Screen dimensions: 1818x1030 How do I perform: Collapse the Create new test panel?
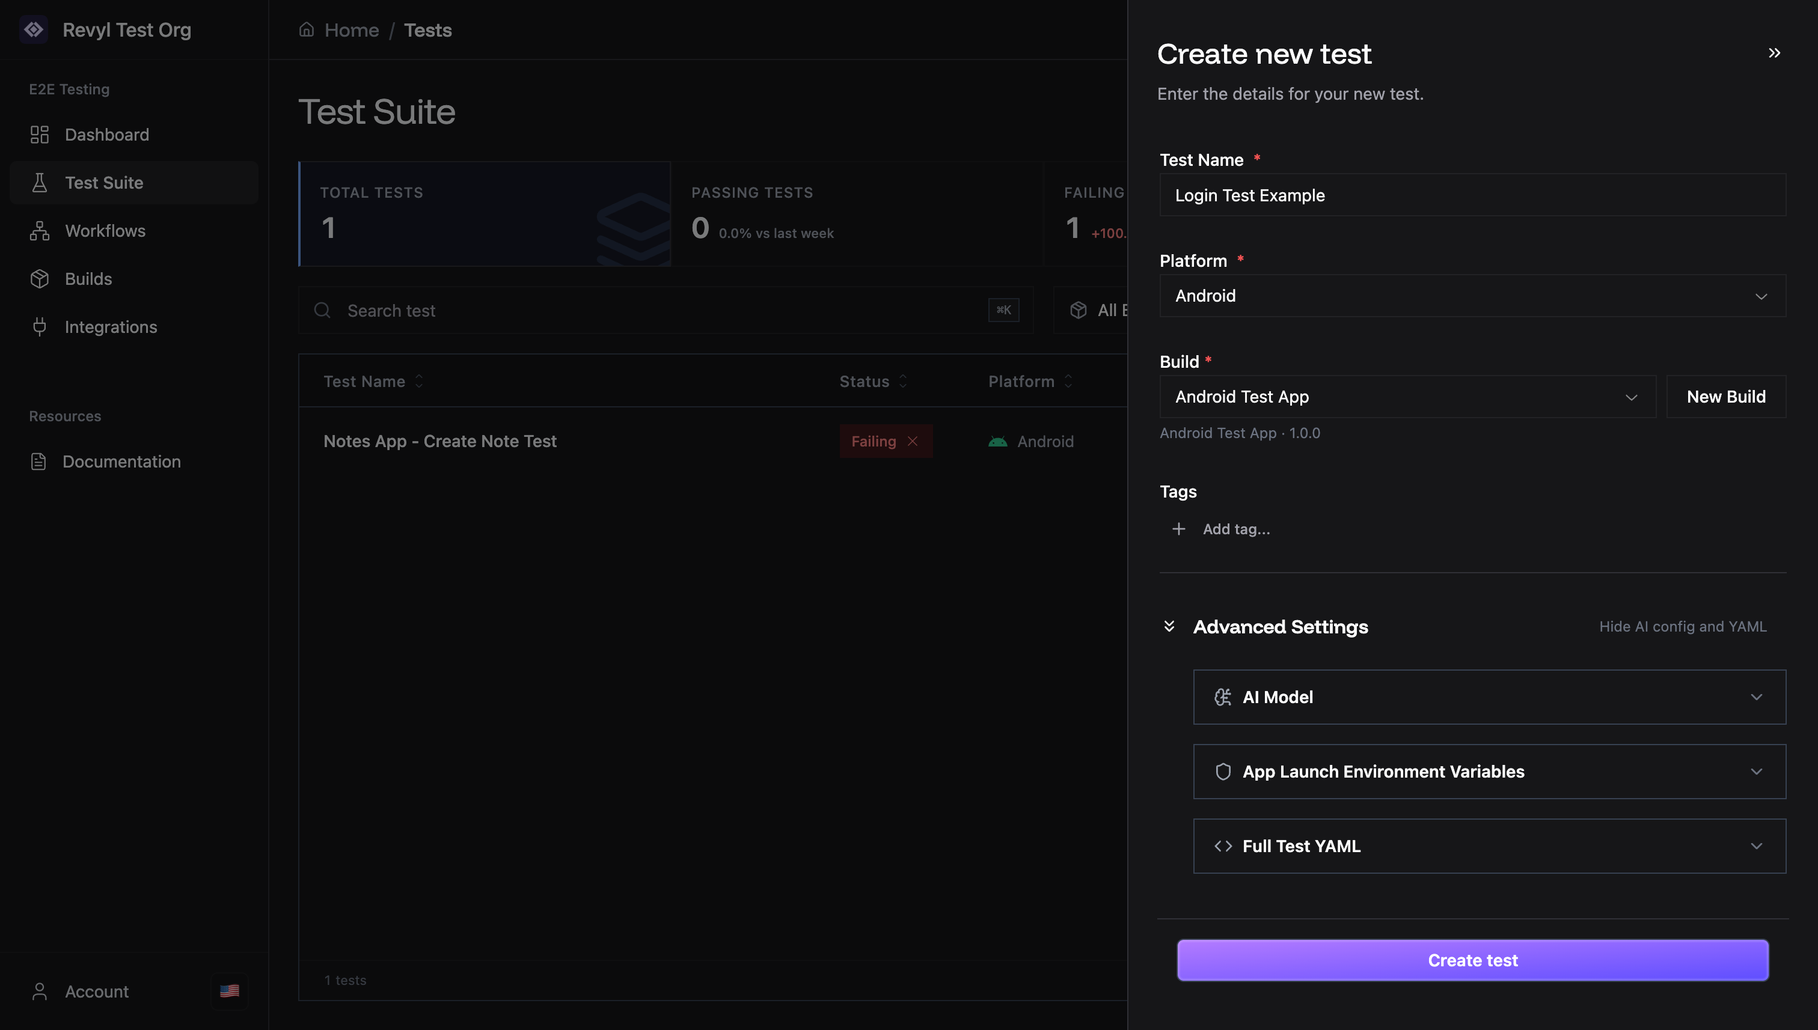click(1774, 52)
